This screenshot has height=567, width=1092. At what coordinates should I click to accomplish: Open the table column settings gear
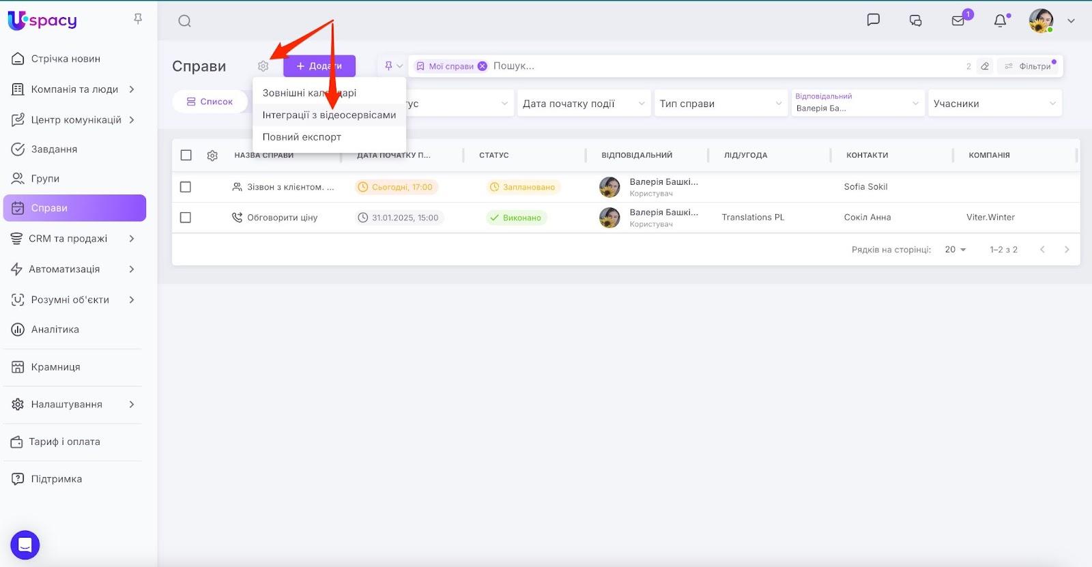click(212, 156)
